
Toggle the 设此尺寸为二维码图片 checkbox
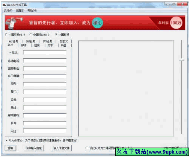87,148
